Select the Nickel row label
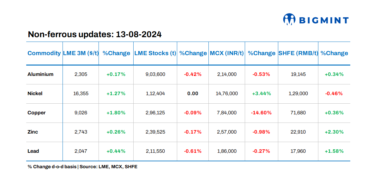 coord(35,94)
